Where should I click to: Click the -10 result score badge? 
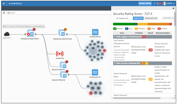pos(150,79)
